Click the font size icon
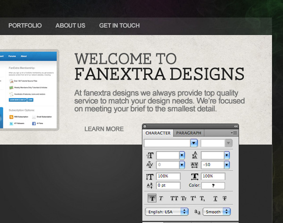The image size is (283, 223). [x=150, y=156]
